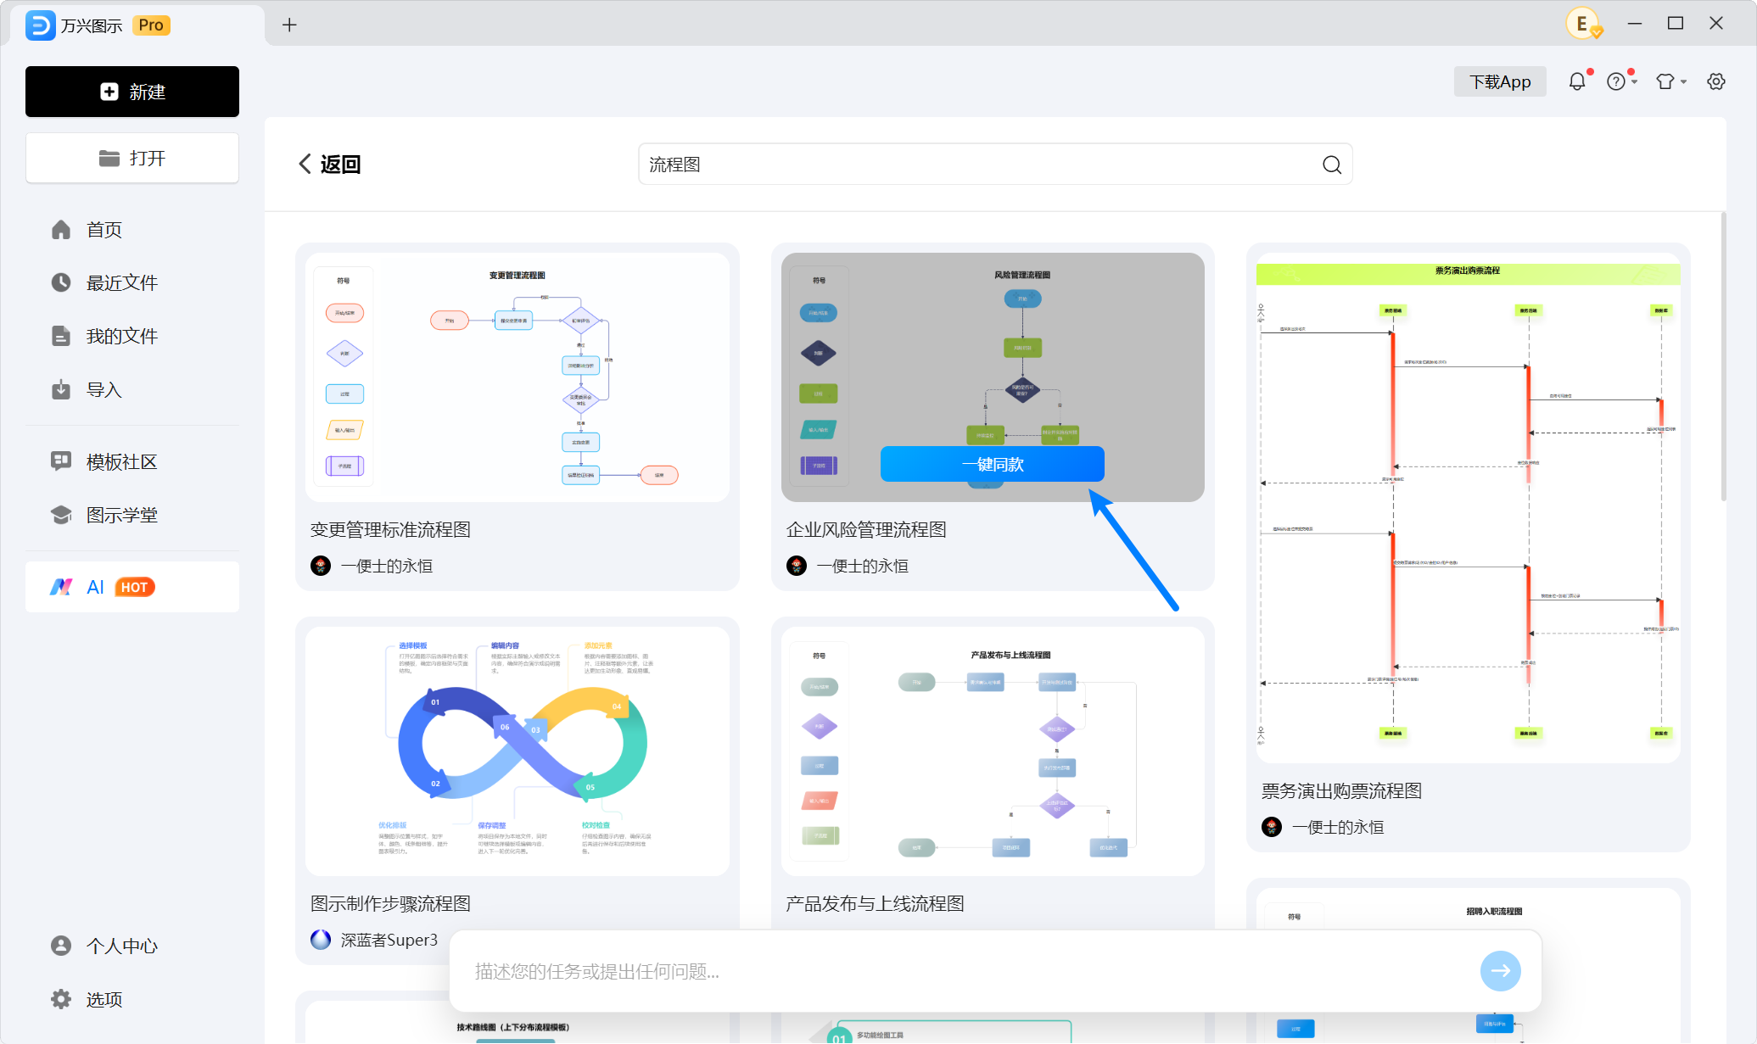Click author avatar under 变更管理标准流程图
This screenshot has width=1757, height=1044.
pos(321,566)
